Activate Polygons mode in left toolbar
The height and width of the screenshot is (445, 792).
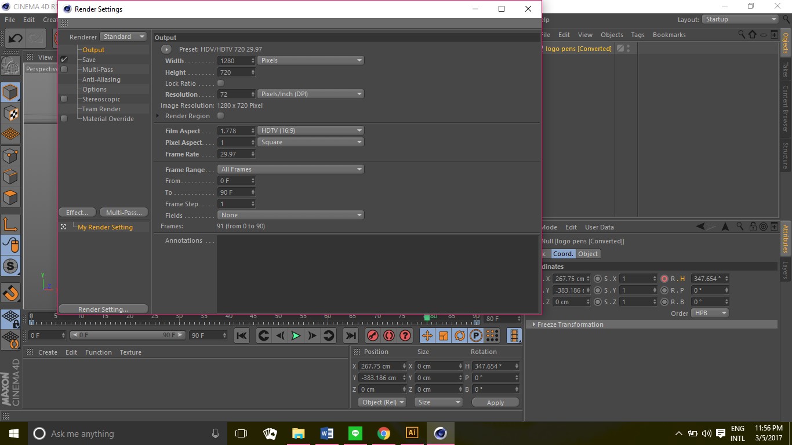point(10,198)
